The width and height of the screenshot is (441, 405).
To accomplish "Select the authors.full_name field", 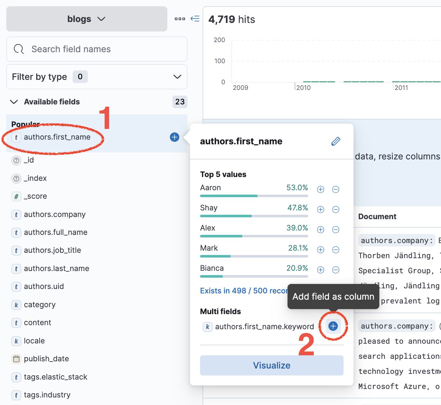I will coord(56,232).
